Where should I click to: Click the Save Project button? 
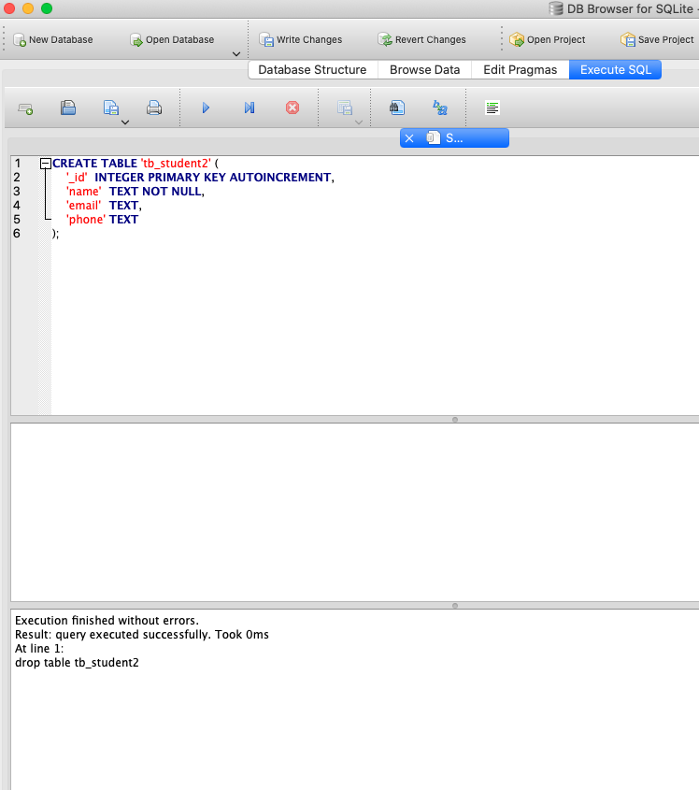(x=657, y=40)
